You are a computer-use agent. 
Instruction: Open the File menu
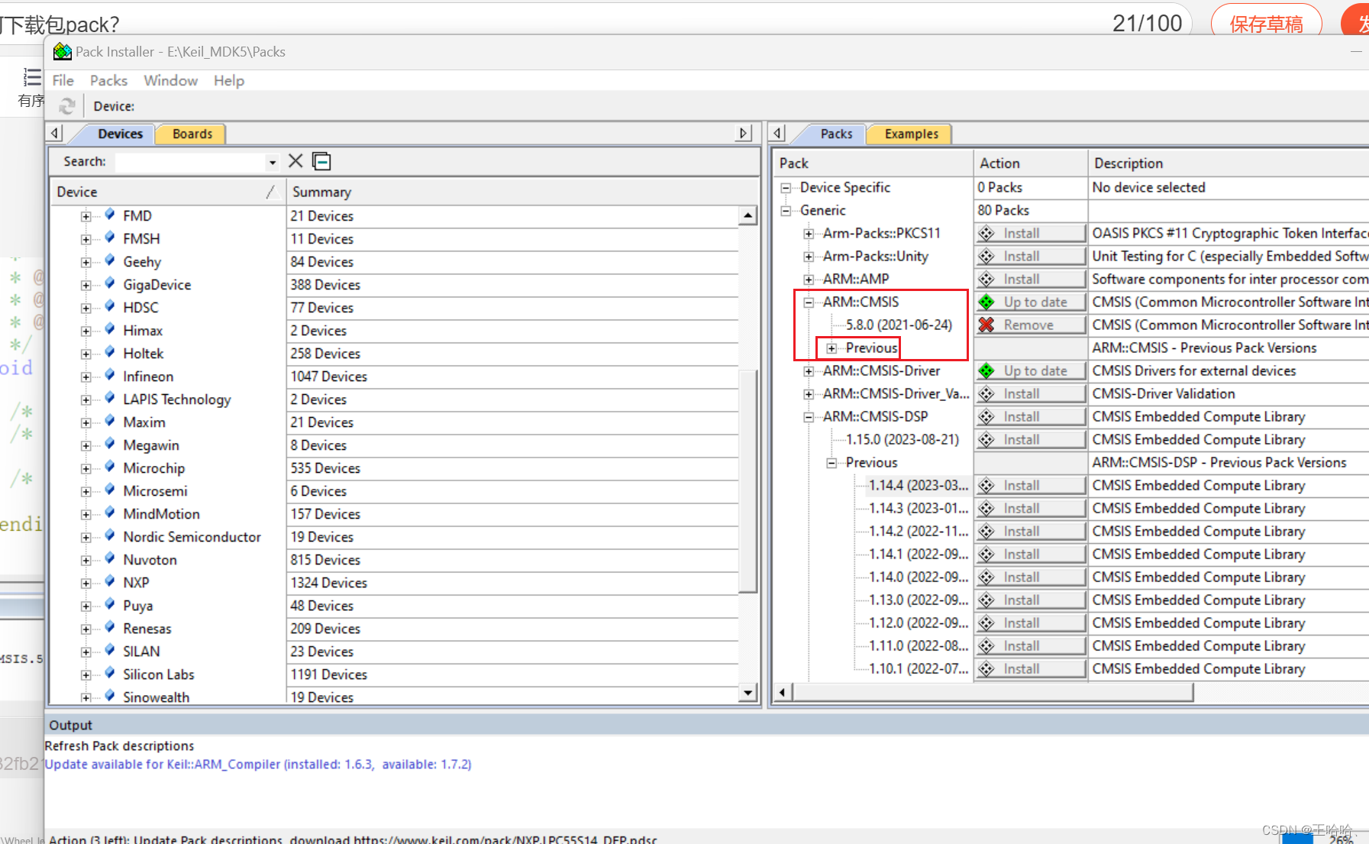click(63, 80)
